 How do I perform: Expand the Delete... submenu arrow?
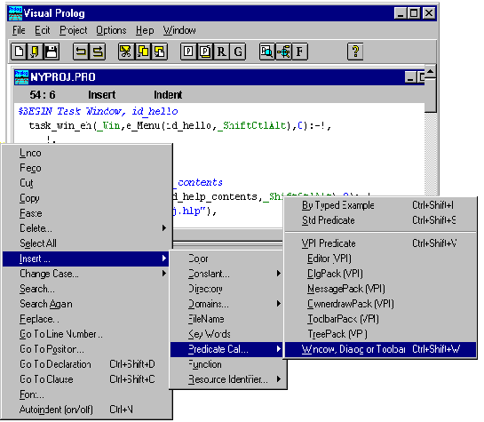click(164, 228)
